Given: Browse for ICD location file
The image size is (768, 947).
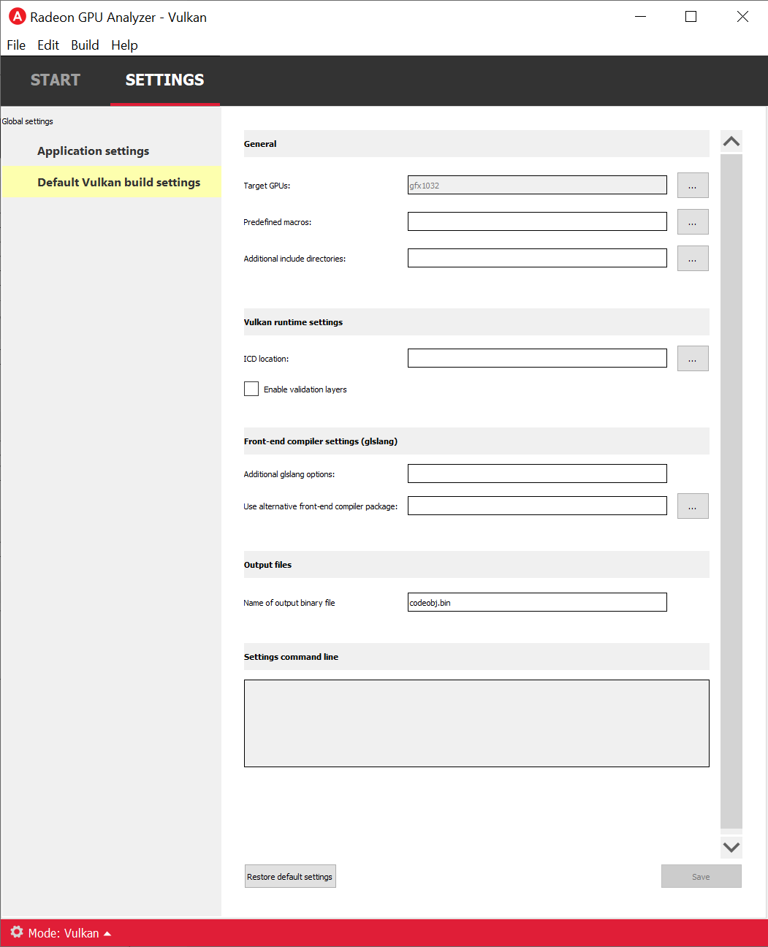Looking at the screenshot, I should tap(692, 359).
